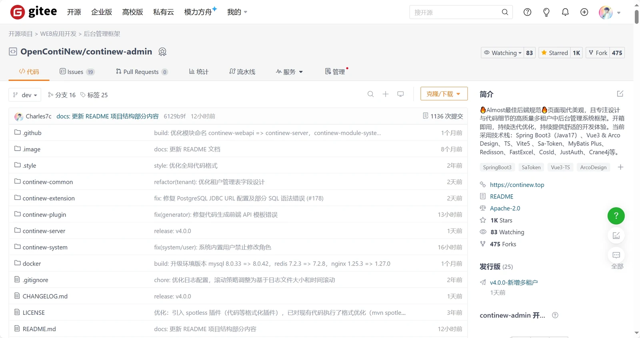Open the https://continew.top link

(x=517, y=185)
